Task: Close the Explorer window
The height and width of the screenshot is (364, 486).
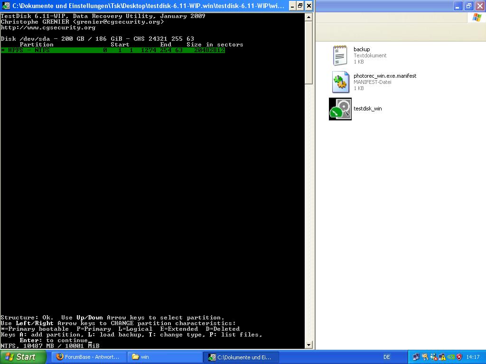Action: click(x=480, y=6)
